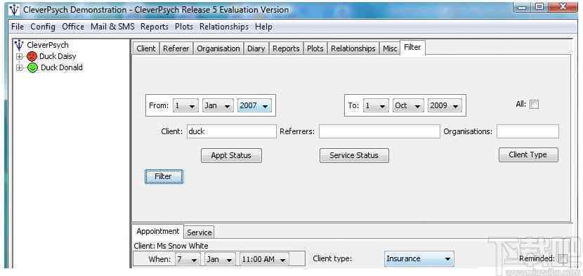The width and height of the screenshot is (583, 276).
Task: Expand the Duck Daisy tree node
Action: [x=19, y=57]
